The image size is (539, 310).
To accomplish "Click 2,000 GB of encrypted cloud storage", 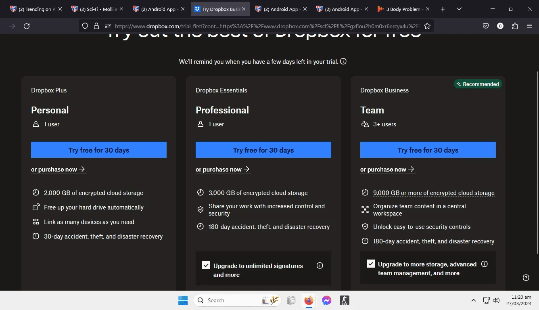I will 94,193.
